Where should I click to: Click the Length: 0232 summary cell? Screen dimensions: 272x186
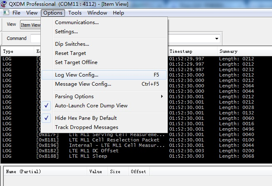237,69
